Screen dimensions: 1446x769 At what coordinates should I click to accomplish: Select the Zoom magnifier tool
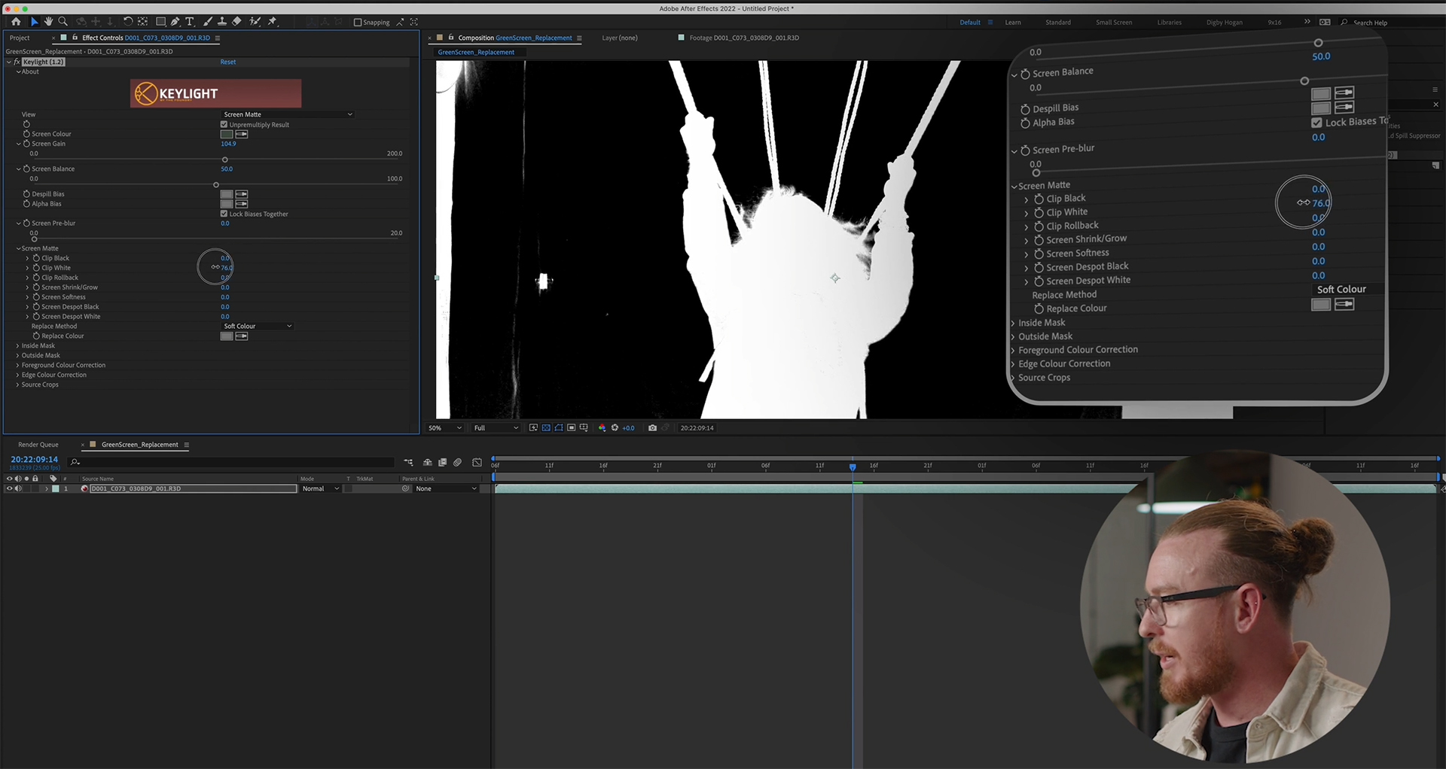63,22
